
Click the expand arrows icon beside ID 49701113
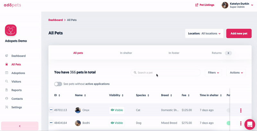[x=51, y=110]
